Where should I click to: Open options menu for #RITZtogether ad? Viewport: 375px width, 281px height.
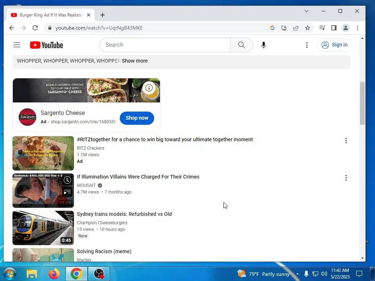346,140
